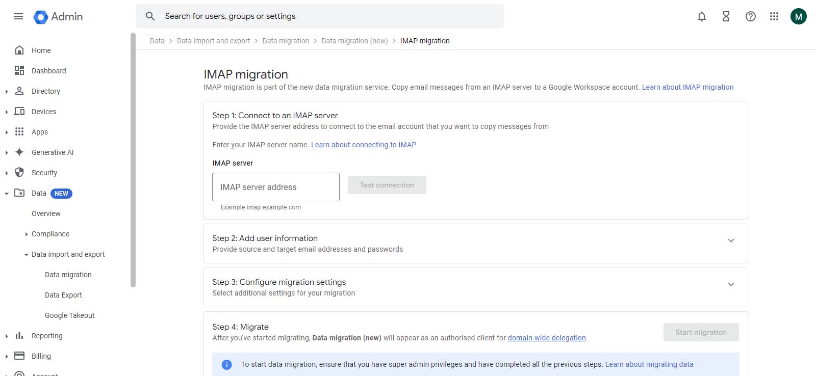Open Data migration in sidebar
Image resolution: width=816 pixels, height=376 pixels.
click(x=68, y=275)
